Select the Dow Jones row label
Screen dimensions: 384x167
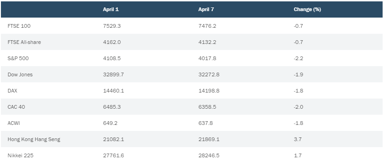[20, 74]
